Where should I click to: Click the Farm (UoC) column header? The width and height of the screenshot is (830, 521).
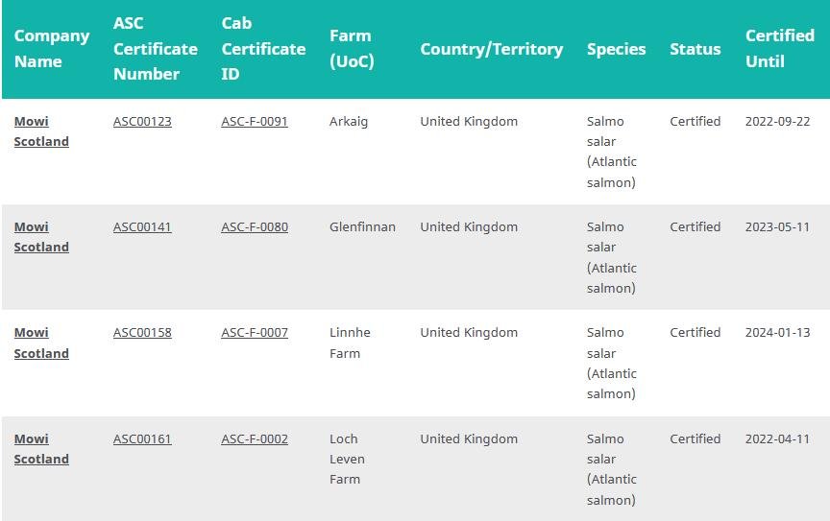point(352,49)
